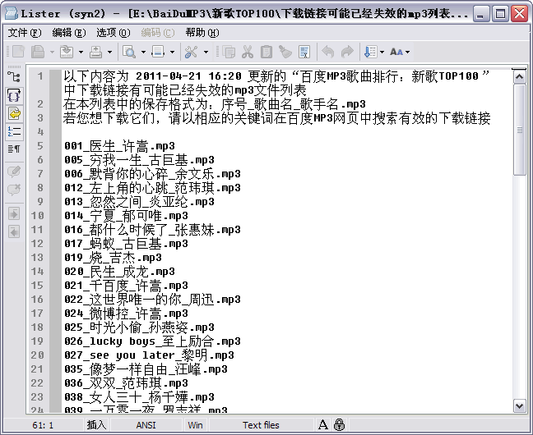Click the Cut scissors toolbar icon
The width and height of the screenshot is (533, 435).
(x=248, y=52)
